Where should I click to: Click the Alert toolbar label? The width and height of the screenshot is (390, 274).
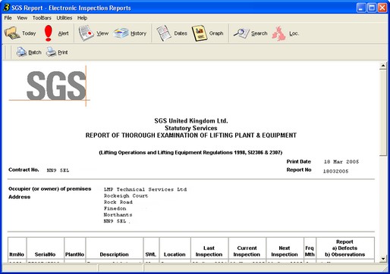point(63,33)
